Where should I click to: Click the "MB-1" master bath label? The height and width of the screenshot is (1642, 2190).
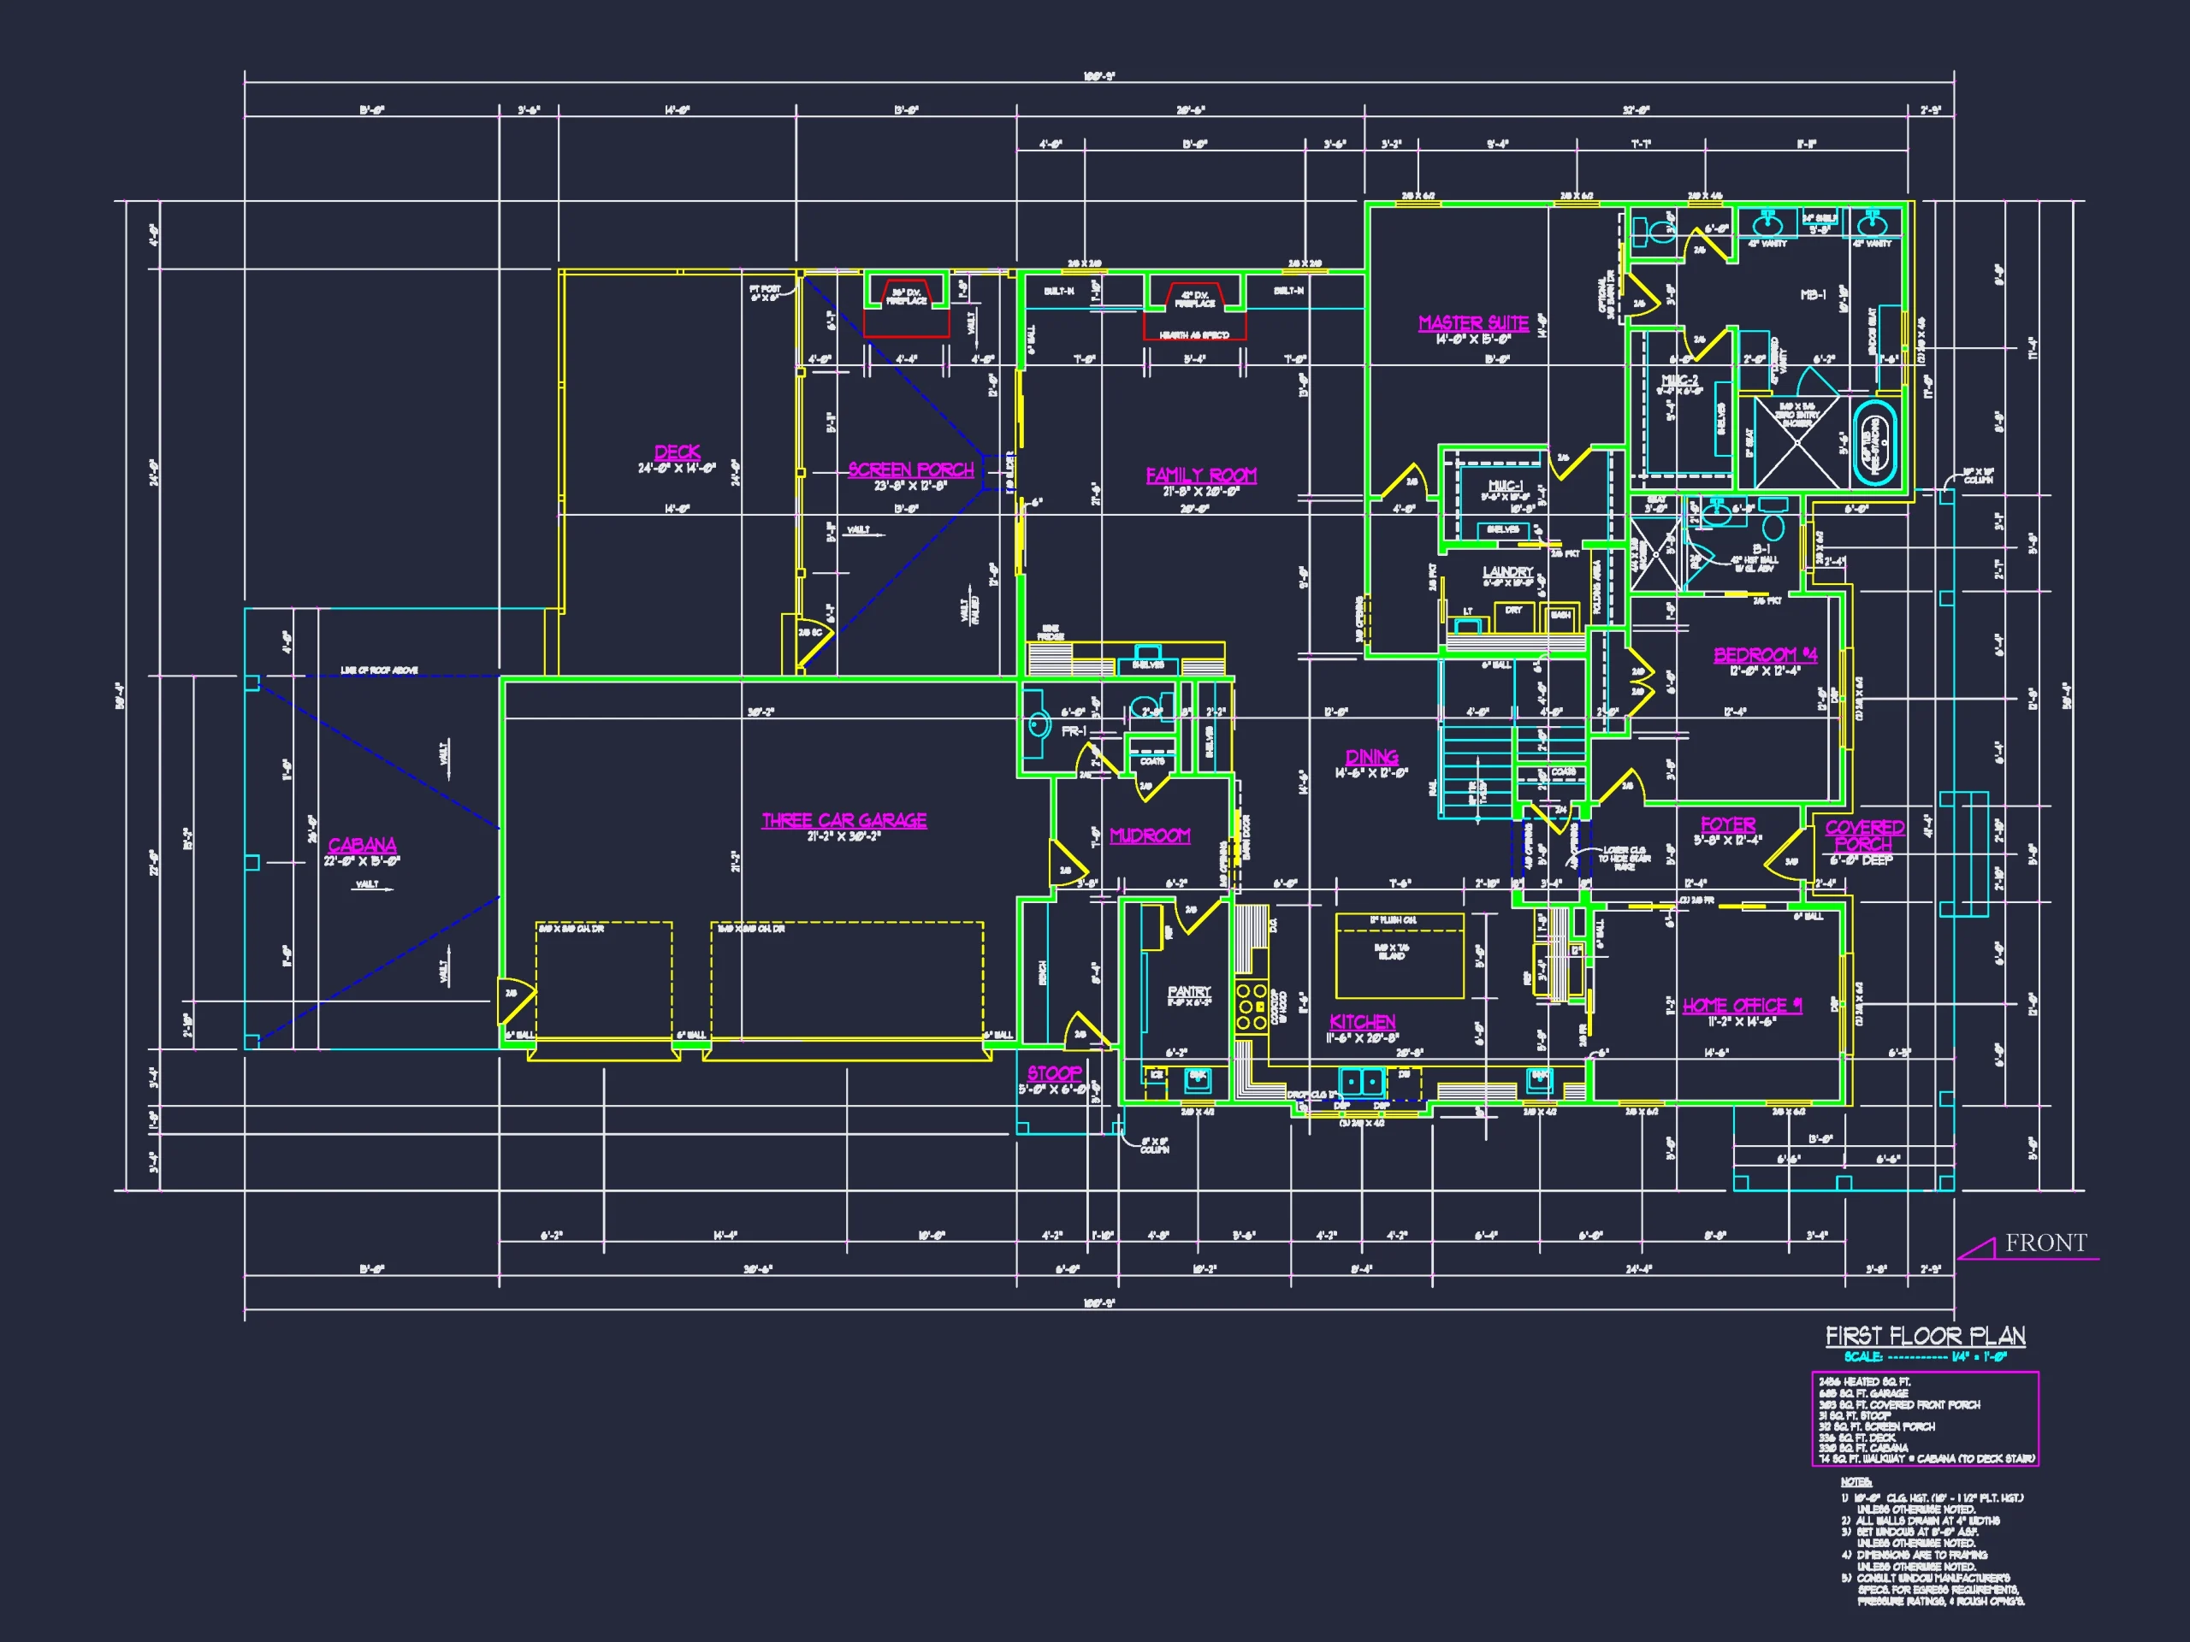pyautogui.click(x=1813, y=295)
